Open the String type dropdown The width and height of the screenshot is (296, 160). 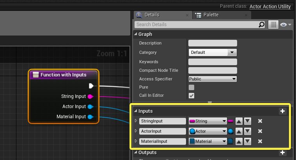click(x=207, y=121)
